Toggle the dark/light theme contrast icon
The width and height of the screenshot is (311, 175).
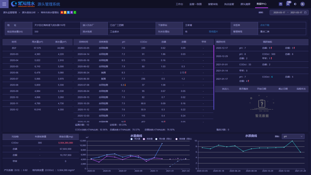tap(295, 4)
